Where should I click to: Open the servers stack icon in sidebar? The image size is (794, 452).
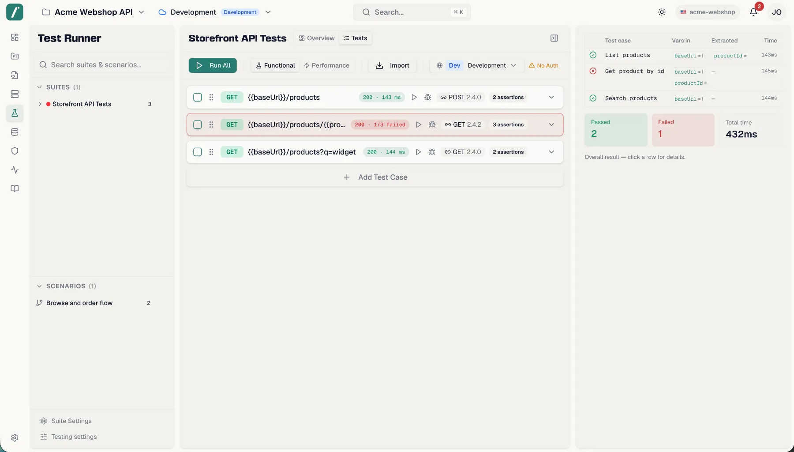pyautogui.click(x=15, y=94)
